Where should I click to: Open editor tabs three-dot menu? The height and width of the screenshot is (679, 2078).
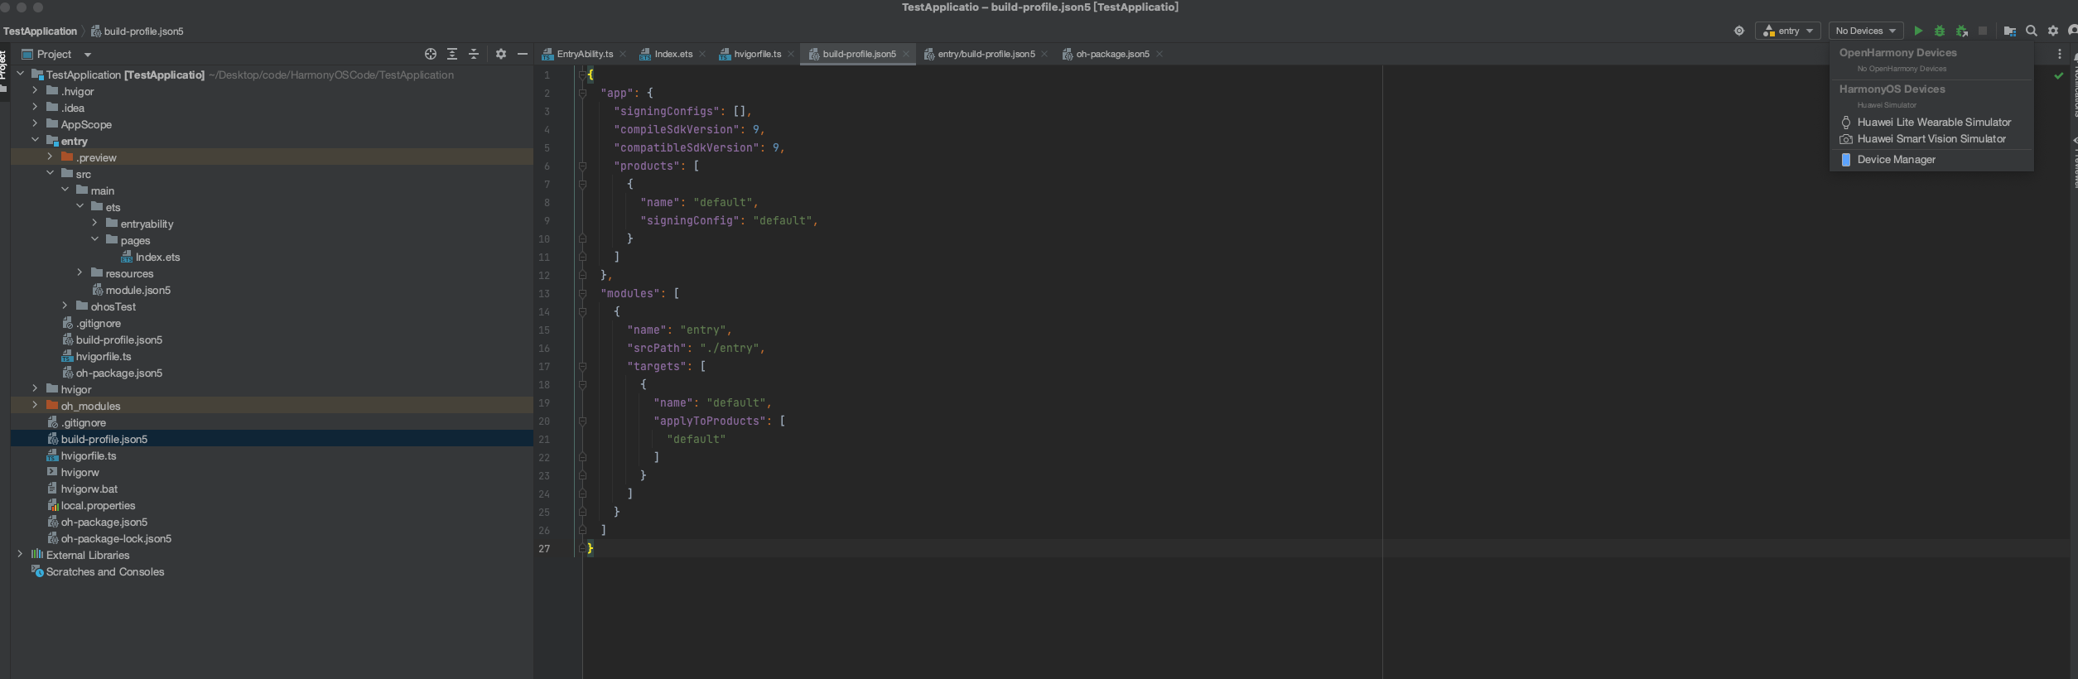(2060, 54)
